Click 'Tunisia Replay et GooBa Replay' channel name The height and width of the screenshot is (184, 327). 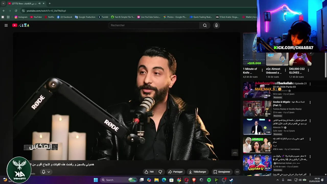point(287,109)
